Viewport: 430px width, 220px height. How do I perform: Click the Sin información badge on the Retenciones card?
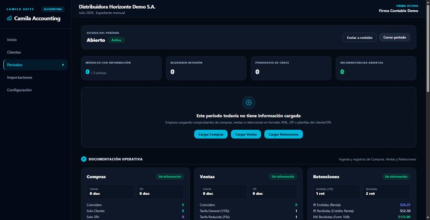pos(396,177)
